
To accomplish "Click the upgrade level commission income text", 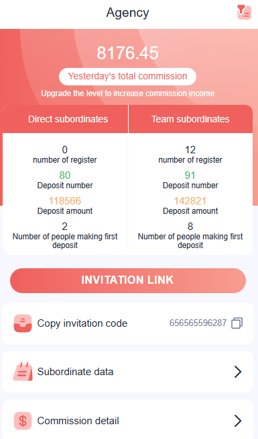I will click(x=128, y=93).
